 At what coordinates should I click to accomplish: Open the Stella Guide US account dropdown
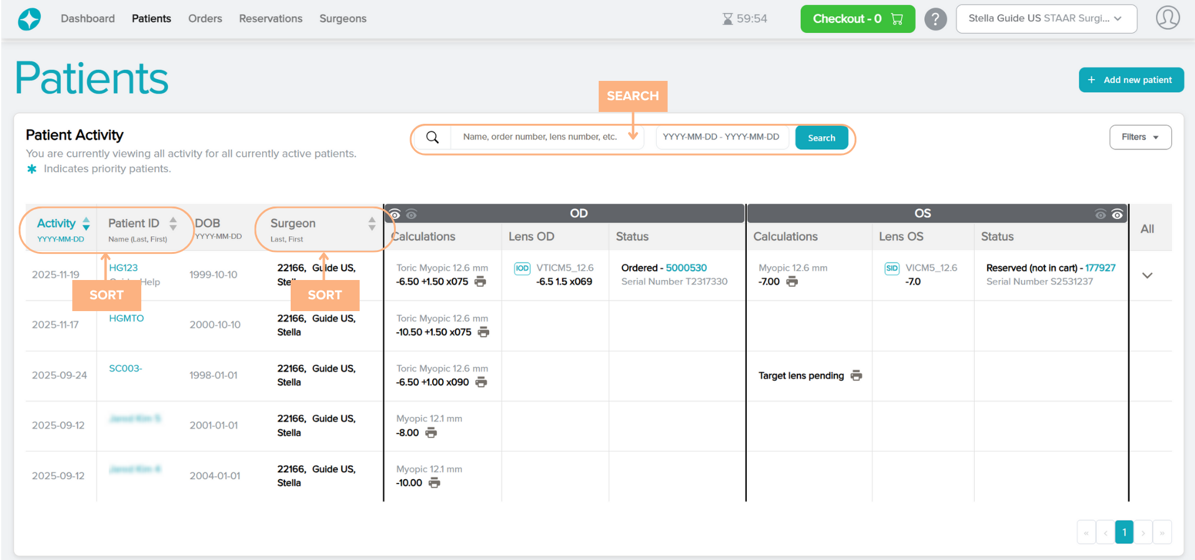point(1046,19)
